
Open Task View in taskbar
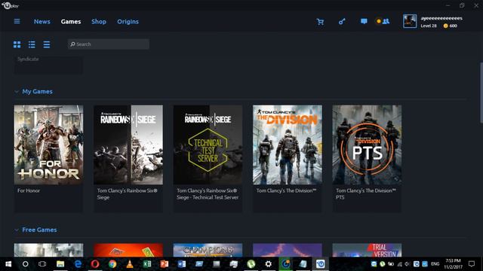point(42,264)
